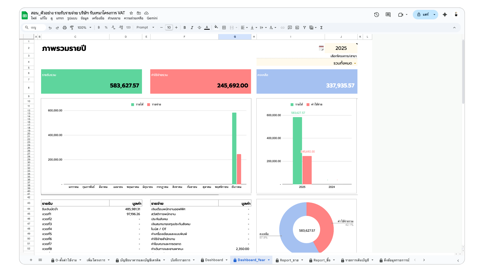
Task: Collapse the toolbar with chevron
Action: 454,28
